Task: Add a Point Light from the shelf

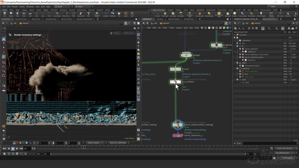Action: click(x=165, y=14)
